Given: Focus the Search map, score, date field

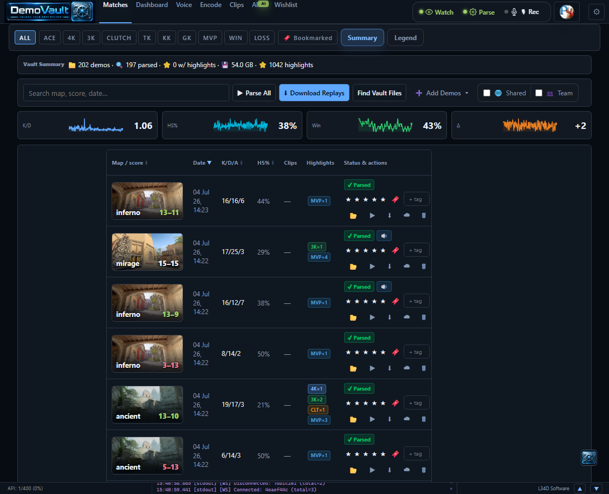Looking at the screenshot, I should 126,93.
